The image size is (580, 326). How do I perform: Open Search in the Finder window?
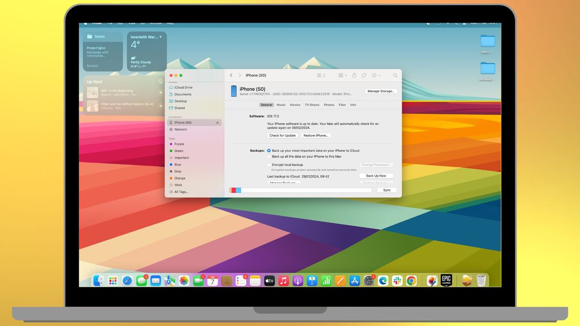point(395,75)
